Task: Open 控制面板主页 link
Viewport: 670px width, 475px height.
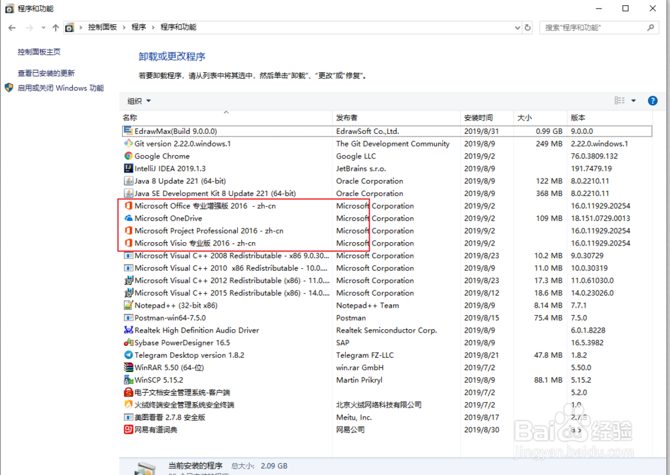Action: (x=39, y=52)
